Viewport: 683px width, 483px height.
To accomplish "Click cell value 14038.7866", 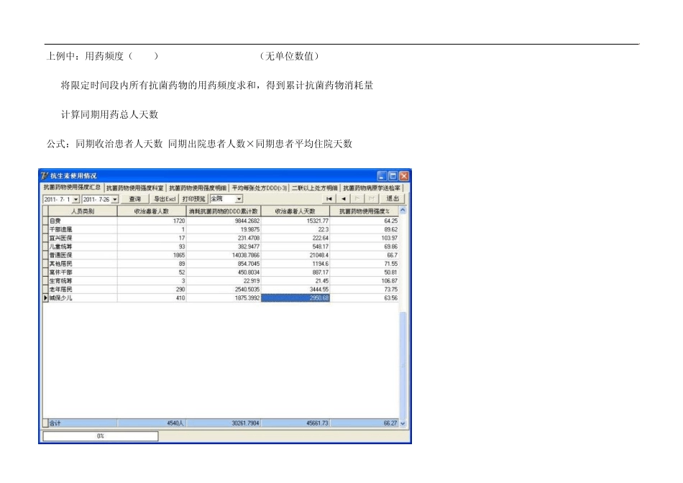I will [x=246, y=255].
